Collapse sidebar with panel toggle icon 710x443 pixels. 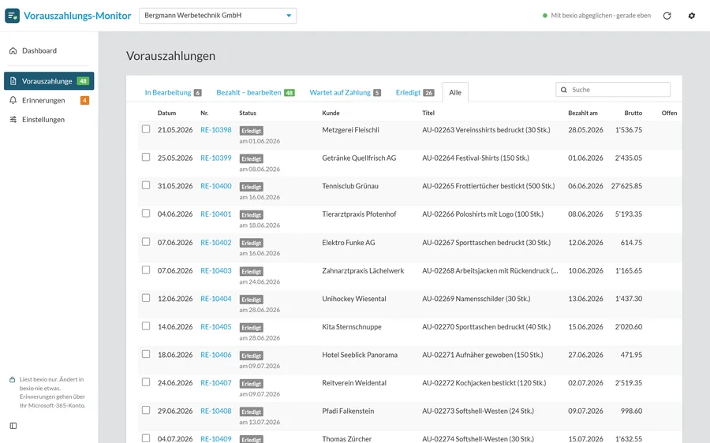tap(13, 426)
